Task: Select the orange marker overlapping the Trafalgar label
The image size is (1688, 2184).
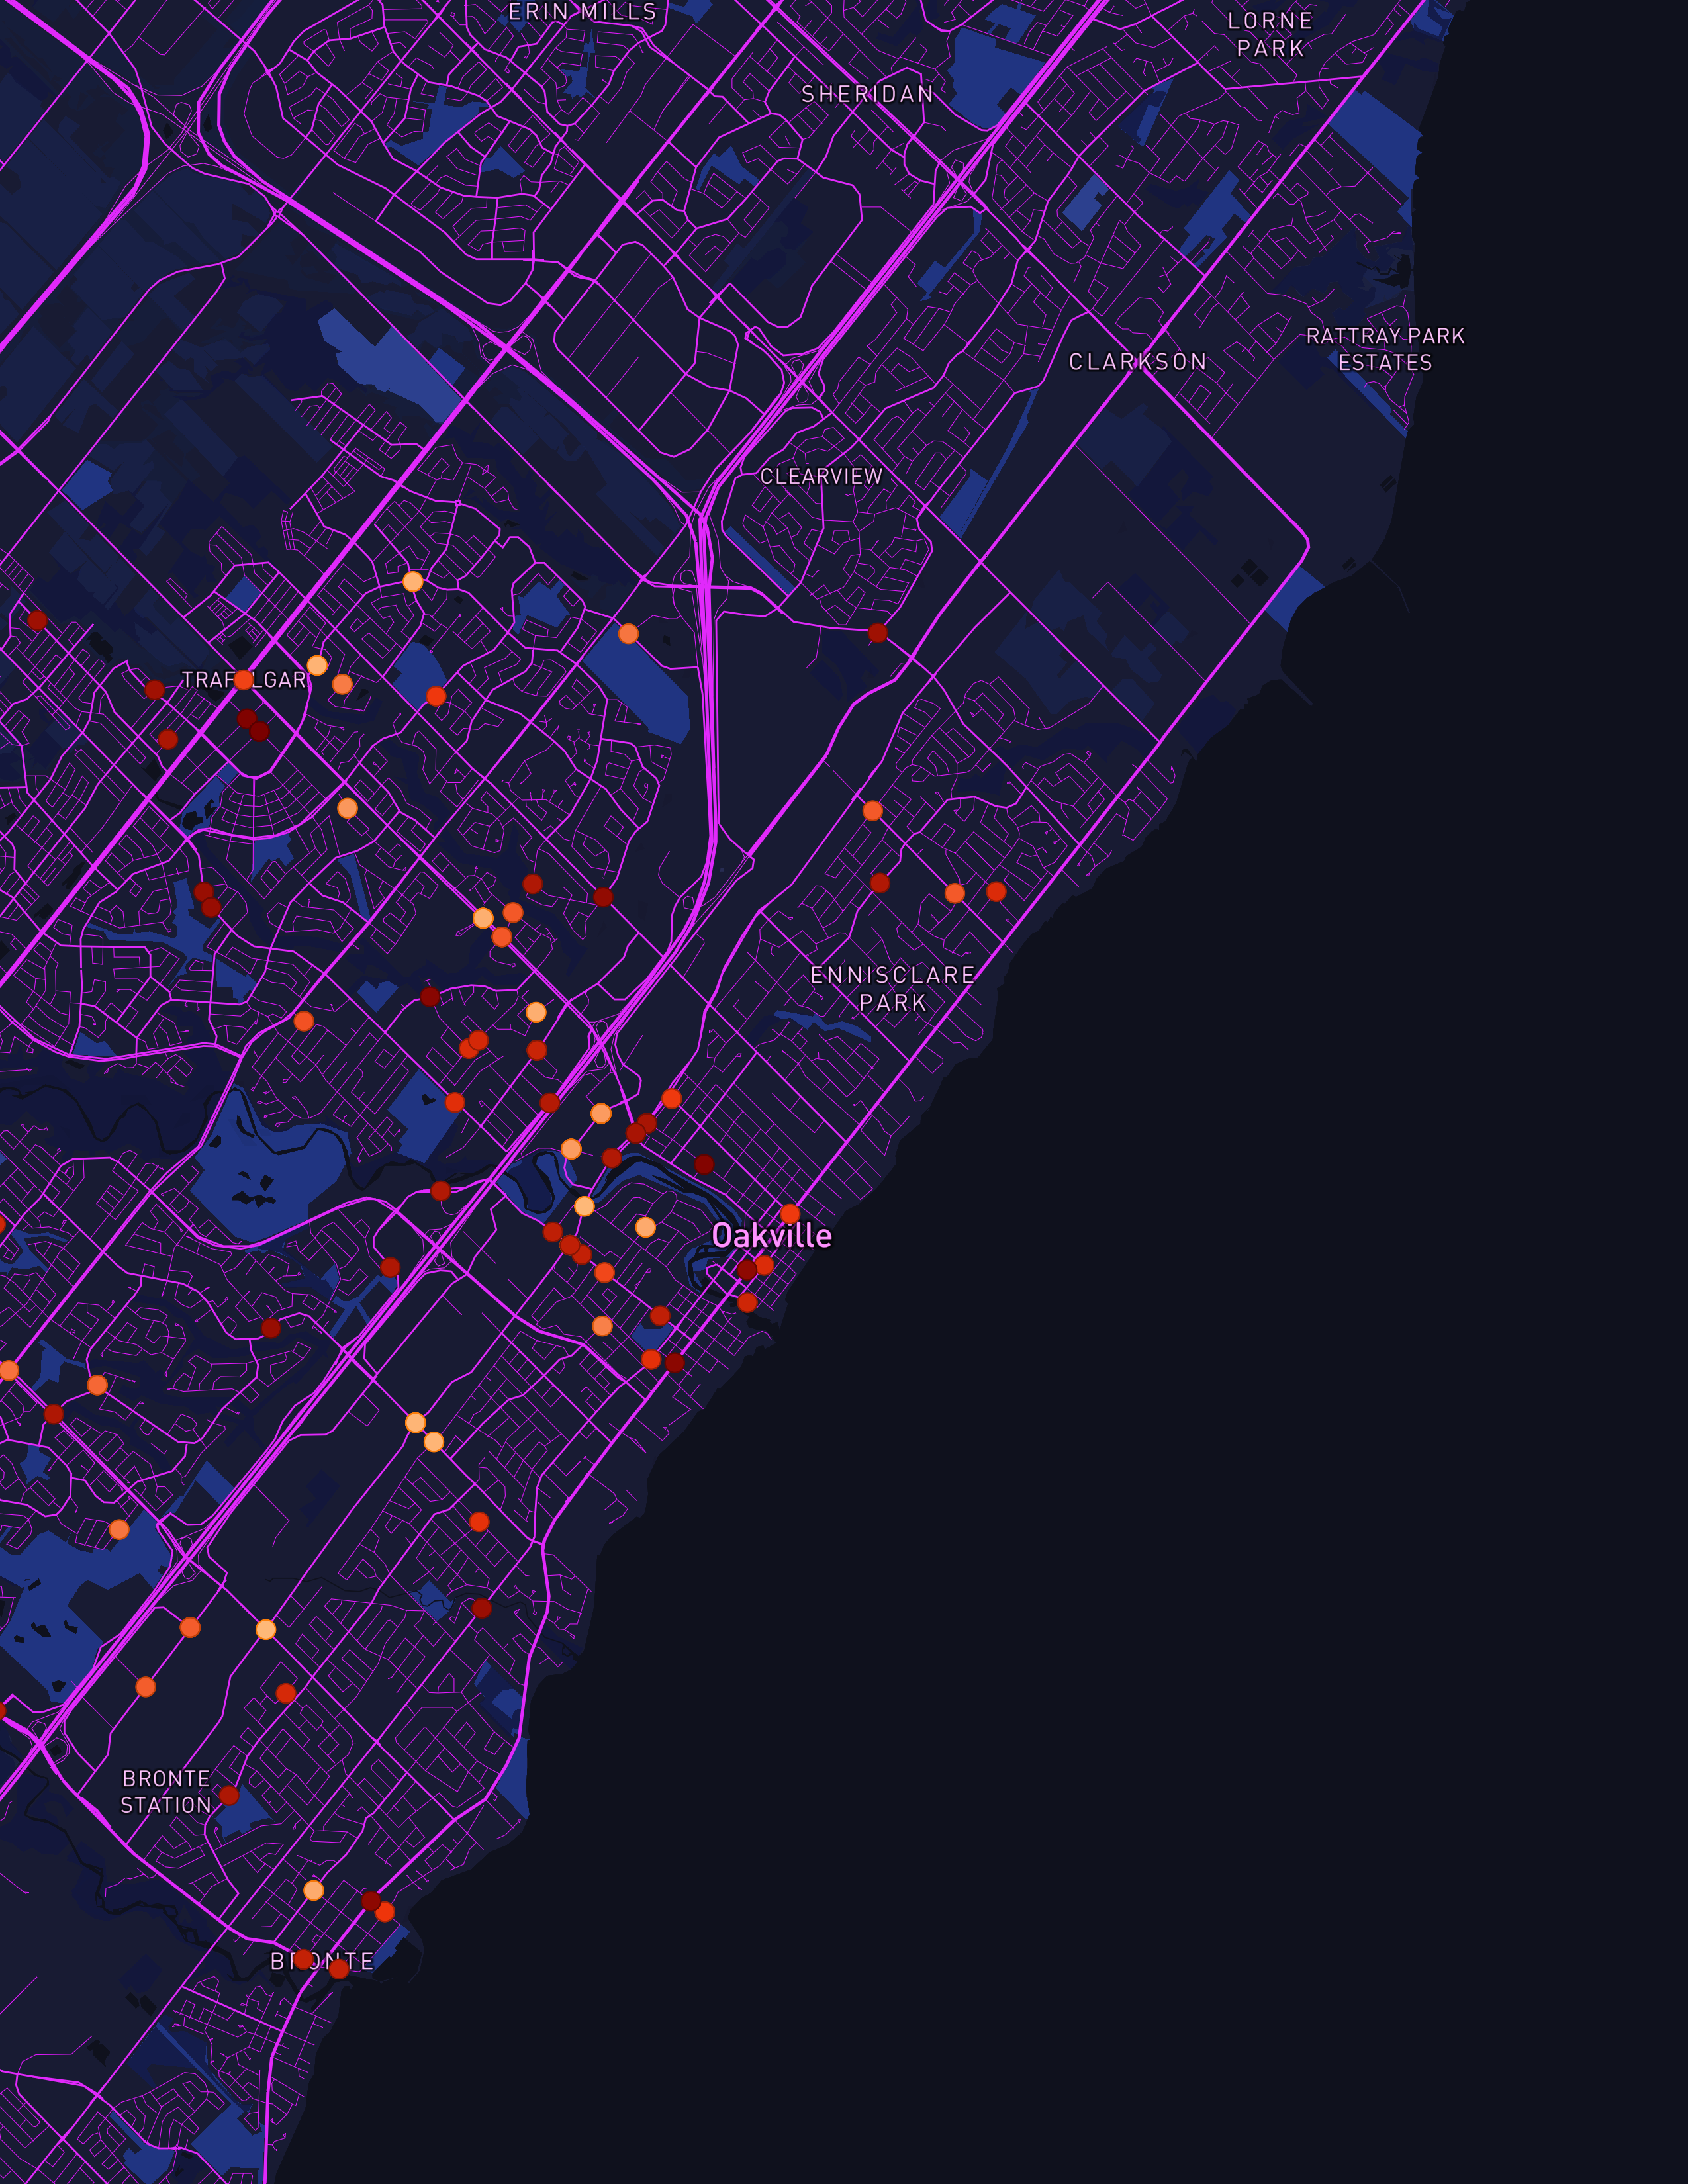Action: tap(243, 680)
